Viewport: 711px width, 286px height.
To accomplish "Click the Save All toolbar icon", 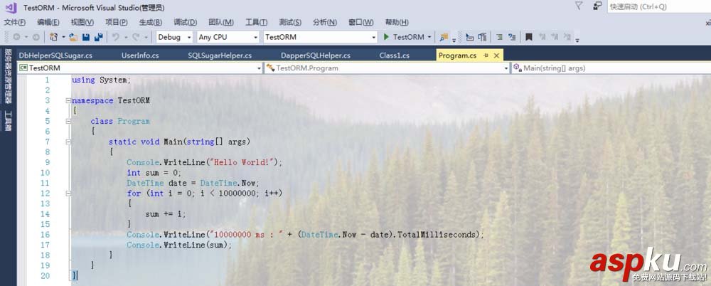I will (97, 37).
